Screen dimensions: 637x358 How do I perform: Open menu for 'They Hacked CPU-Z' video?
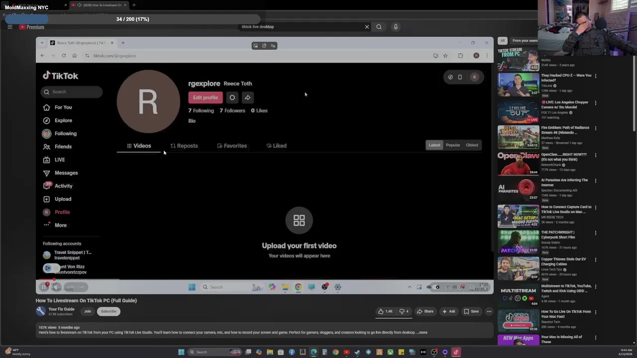(596, 76)
